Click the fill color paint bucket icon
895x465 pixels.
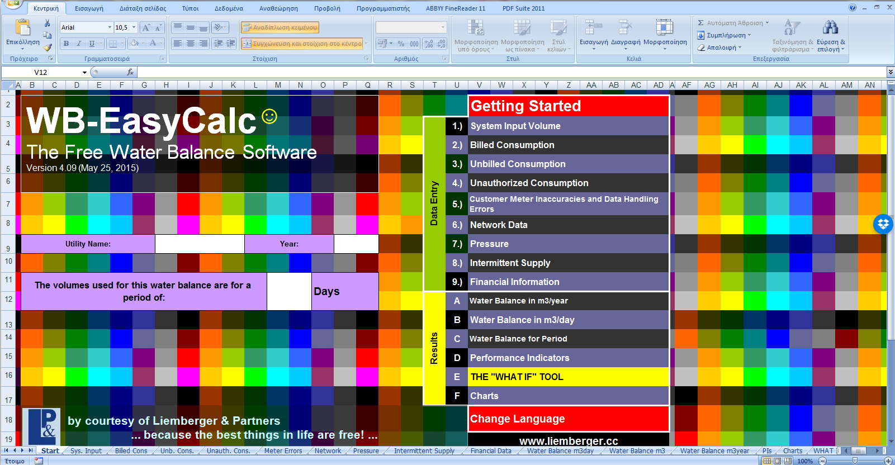(x=134, y=43)
